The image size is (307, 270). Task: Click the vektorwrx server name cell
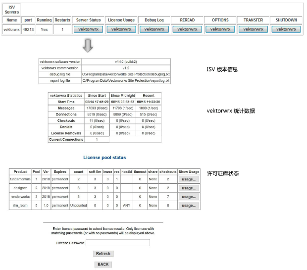pyautogui.click(x=11, y=30)
